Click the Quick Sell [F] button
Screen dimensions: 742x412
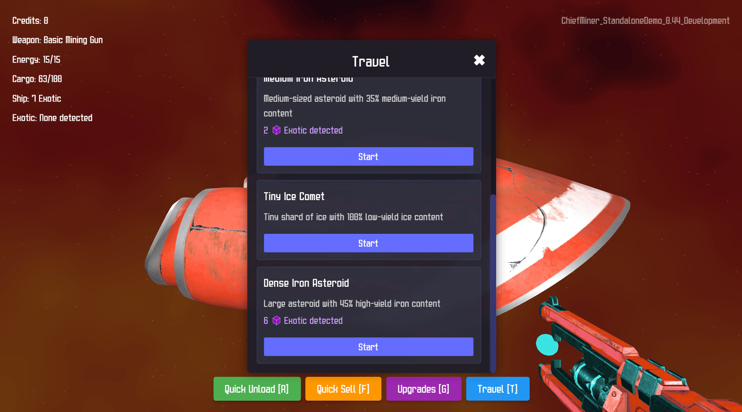pyautogui.click(x=343, y=389)
